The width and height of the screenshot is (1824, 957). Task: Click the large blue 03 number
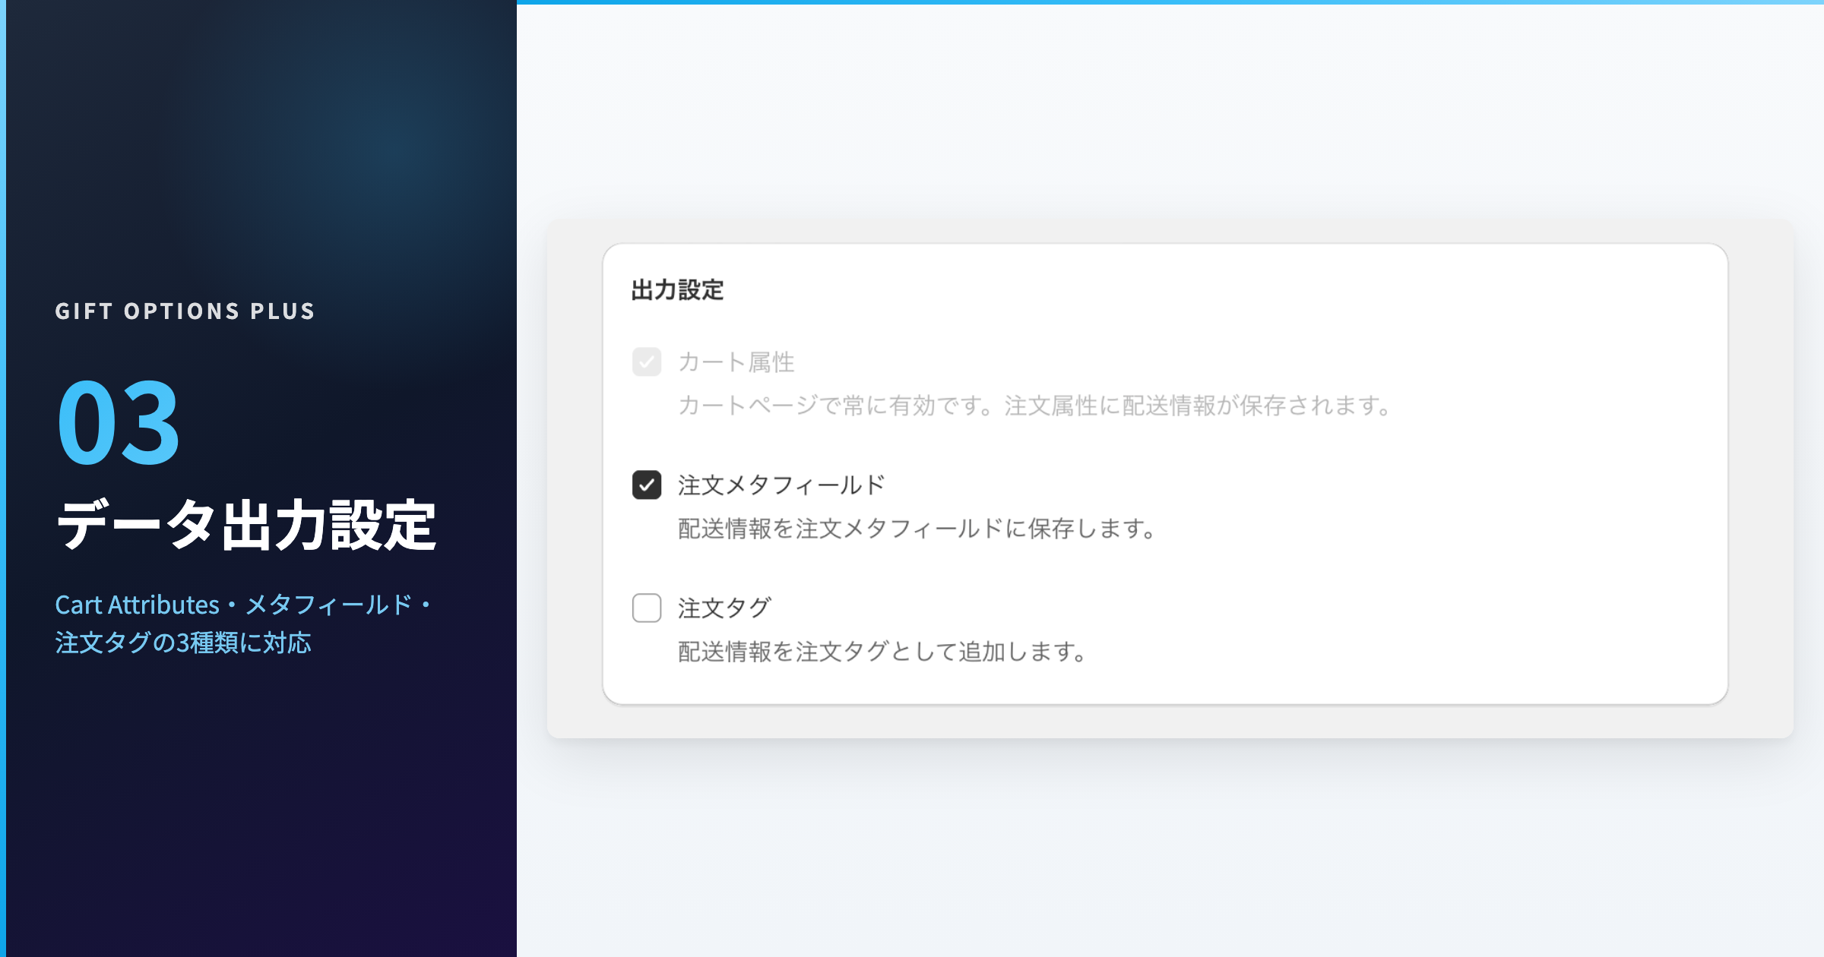click(x=119, y=422)
